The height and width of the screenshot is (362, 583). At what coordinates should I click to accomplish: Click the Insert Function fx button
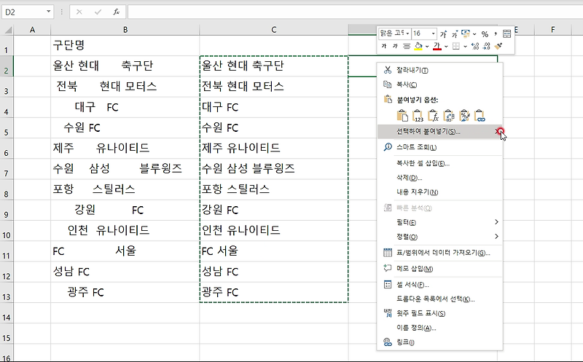click(117, 12)
